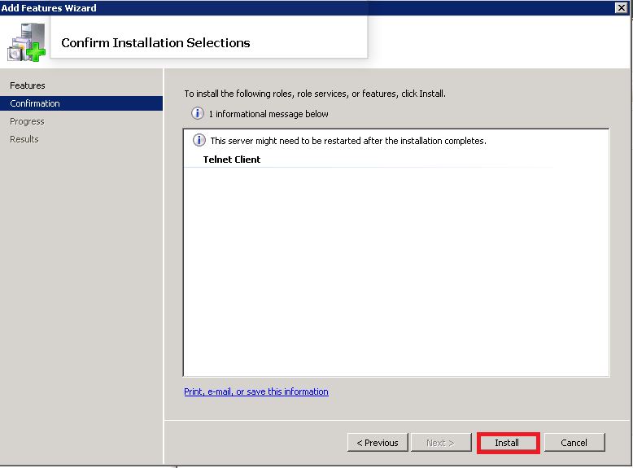Viewport: 633px width, 468px height.
Task: Click the Progress step in sidebar
Action: [27, 121]
